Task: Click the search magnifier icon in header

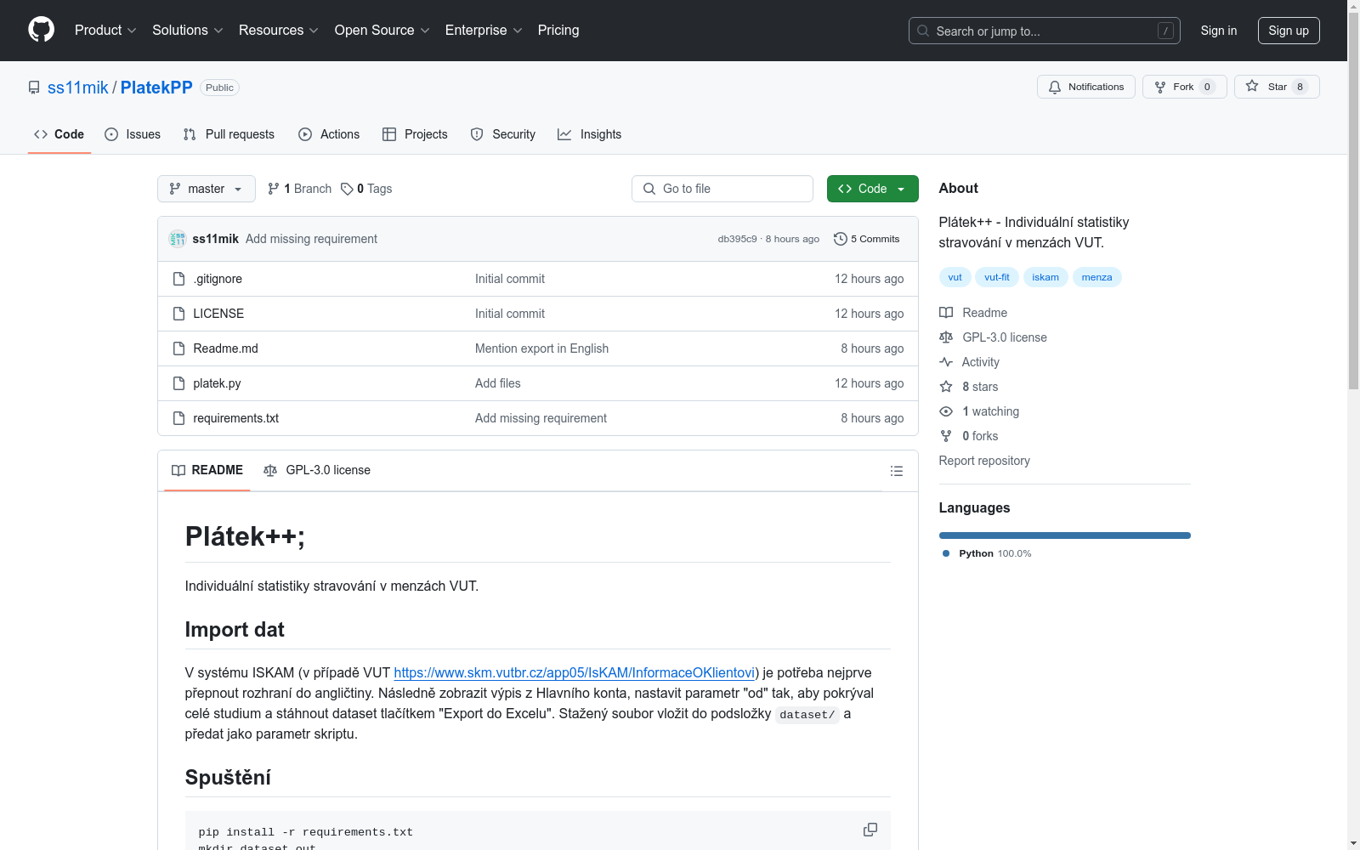Action: (923, 31)
